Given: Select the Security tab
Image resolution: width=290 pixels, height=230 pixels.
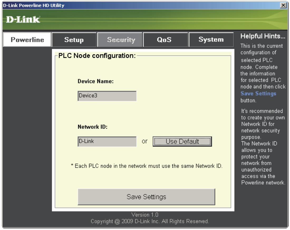Looking at the screenshot, I should point(120,40).
